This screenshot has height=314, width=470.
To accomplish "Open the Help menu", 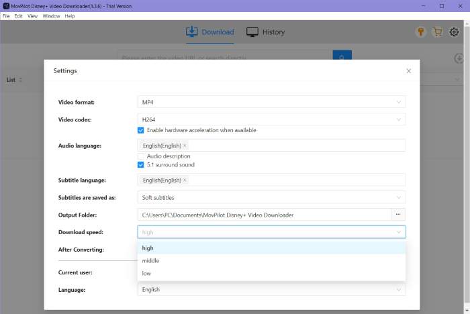I will pyautogui.click(x=70, y=16).
